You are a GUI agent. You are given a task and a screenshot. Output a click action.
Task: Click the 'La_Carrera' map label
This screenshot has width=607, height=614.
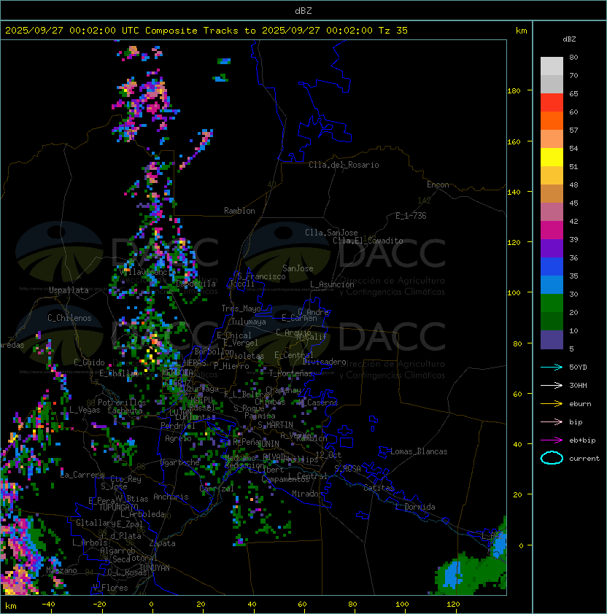tap(82, 475)
